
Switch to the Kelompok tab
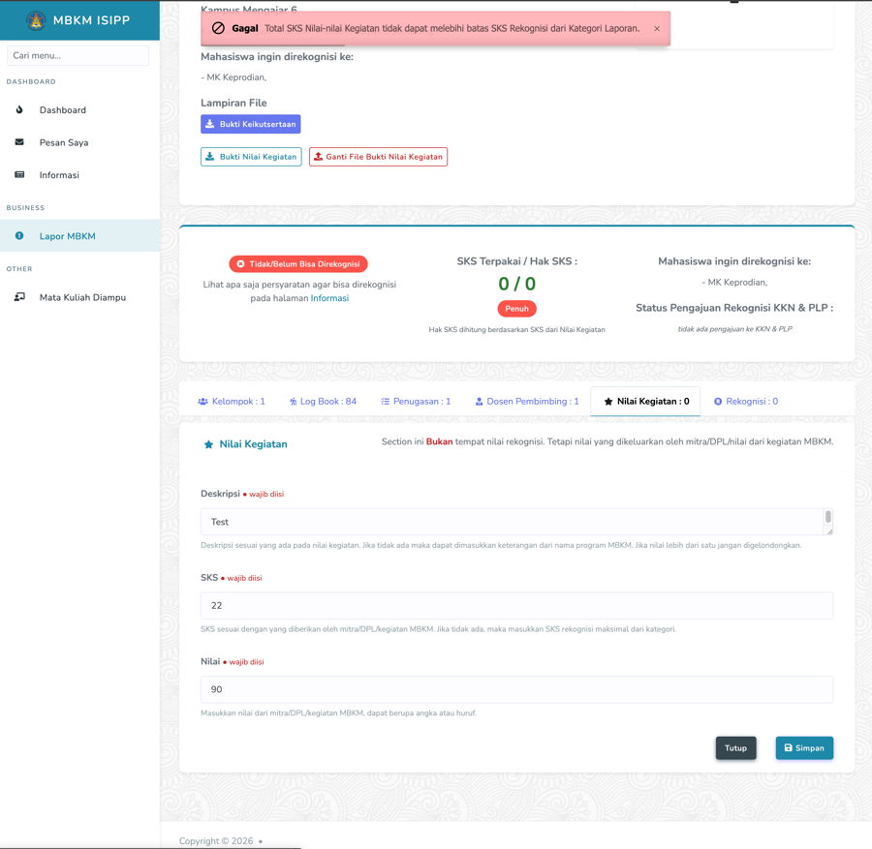click(232, 402)
